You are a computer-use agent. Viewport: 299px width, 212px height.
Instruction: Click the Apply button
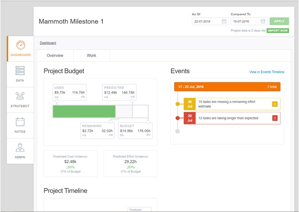(279, 21)
